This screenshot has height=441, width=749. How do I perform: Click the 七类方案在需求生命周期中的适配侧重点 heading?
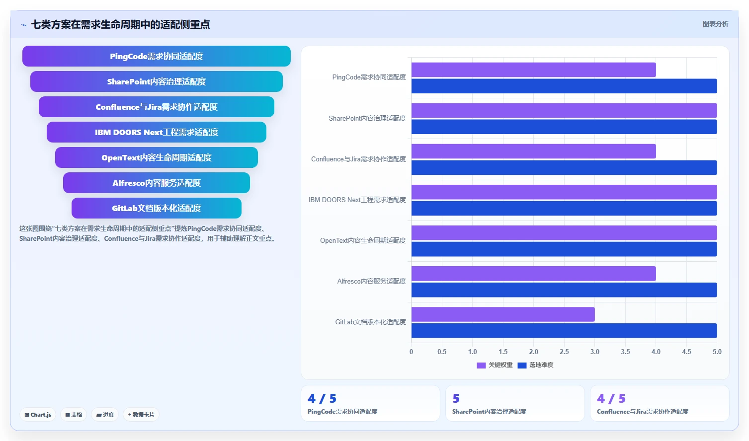coord(120,24)
